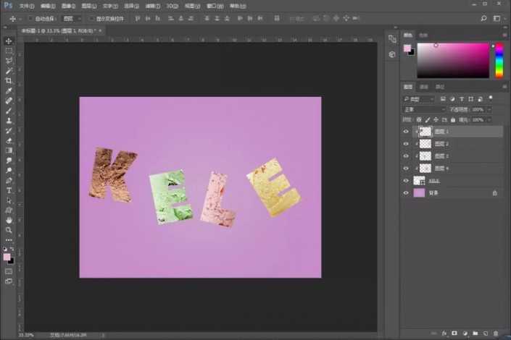The height and width of the screenshot is (340, 511).
Task: Select the Move tool in the toolbox
Action: [x=9, y=41]
